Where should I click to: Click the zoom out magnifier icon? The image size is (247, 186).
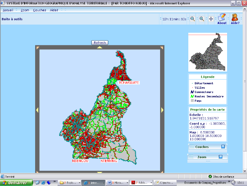click(193, 19)
